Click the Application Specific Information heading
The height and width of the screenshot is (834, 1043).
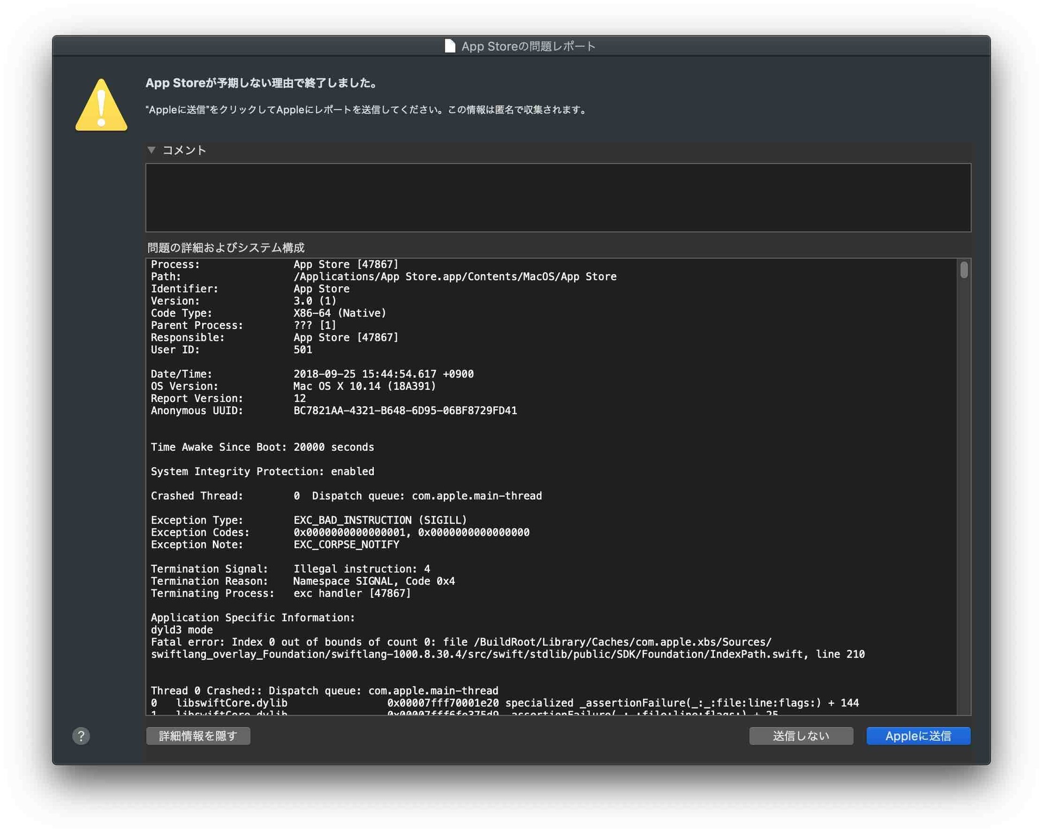(x=253, y=618)
